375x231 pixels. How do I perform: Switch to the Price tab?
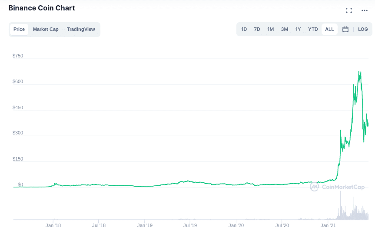tap(19, 29)
